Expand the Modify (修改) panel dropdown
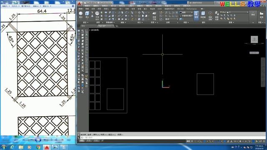267x150 pixels. (x=140, y=22)
